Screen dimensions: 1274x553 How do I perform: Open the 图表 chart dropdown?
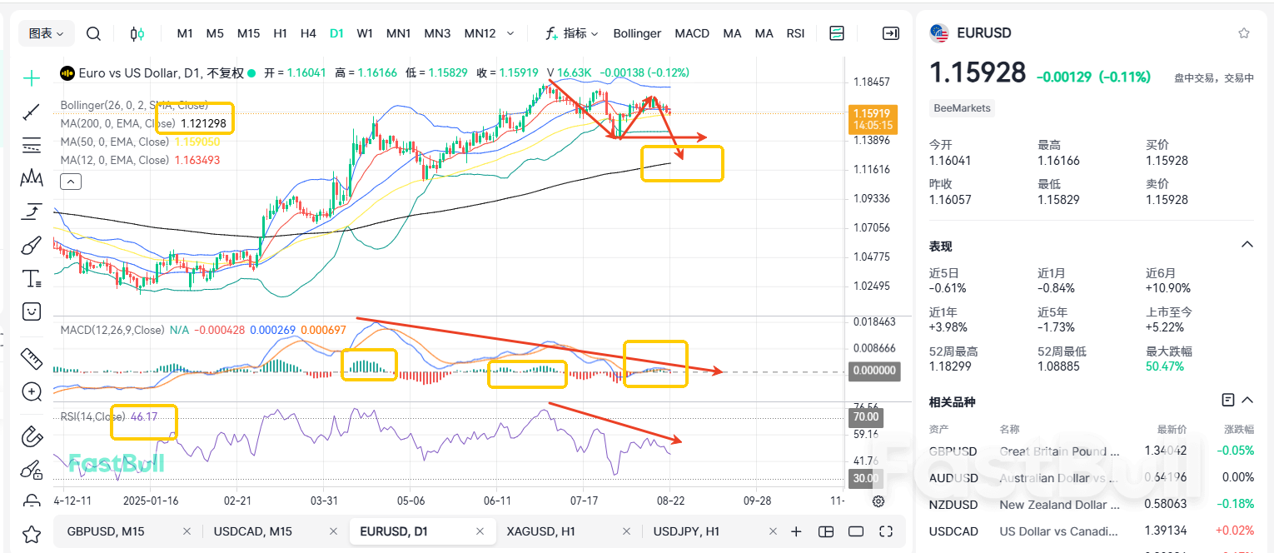tap(47, 33)
